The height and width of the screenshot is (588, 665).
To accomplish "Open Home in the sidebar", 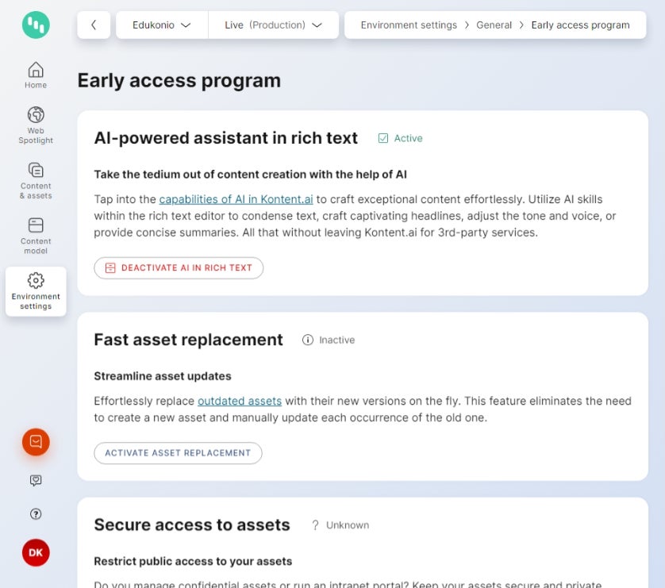I will point(36,75).
